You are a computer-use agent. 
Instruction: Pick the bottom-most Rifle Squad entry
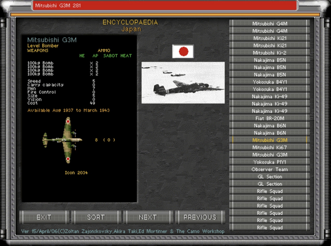(x=270, y=228)
